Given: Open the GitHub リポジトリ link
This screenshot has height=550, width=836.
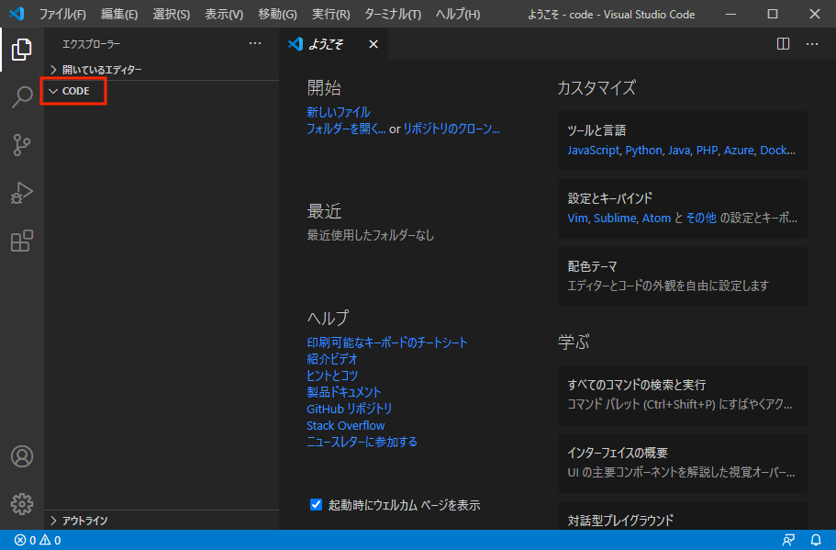Looking at the screenshot, I should (350, 409).
